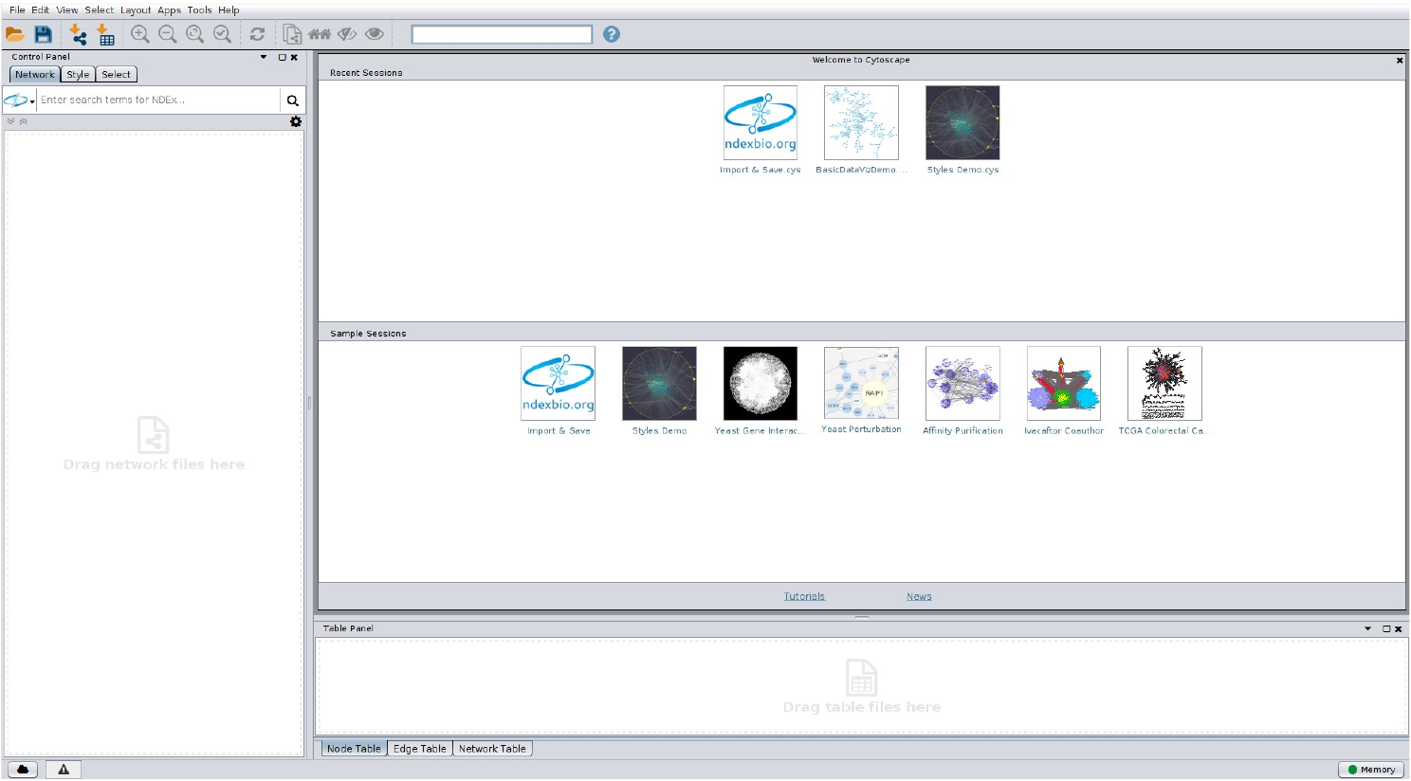
Task: Open the NDEx search provider dropdown
Action: tap(19, 100)
